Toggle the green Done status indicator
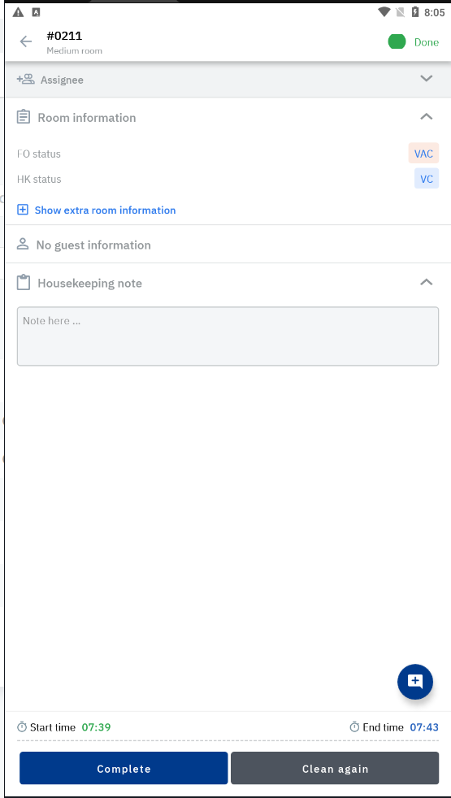The height and width of the screenshot is (798, 451). click(397, 42)
